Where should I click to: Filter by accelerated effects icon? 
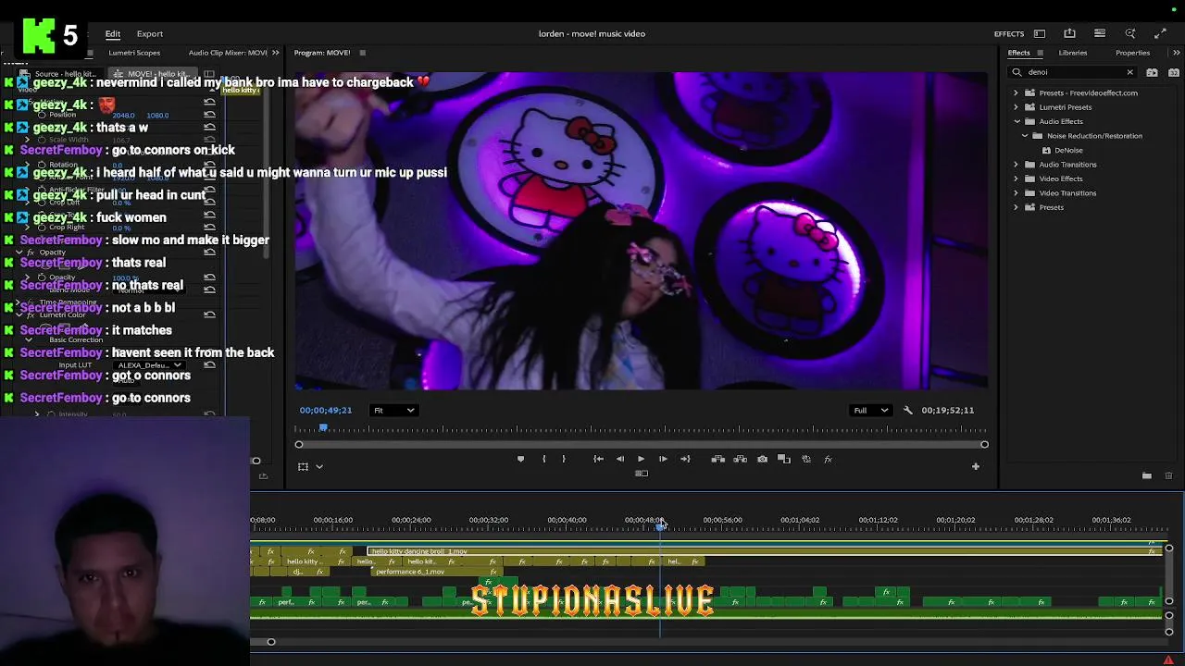click(x=1152, y=72)
